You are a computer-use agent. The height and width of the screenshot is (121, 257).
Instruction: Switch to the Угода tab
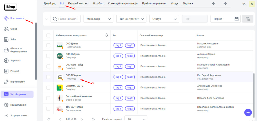175,4
